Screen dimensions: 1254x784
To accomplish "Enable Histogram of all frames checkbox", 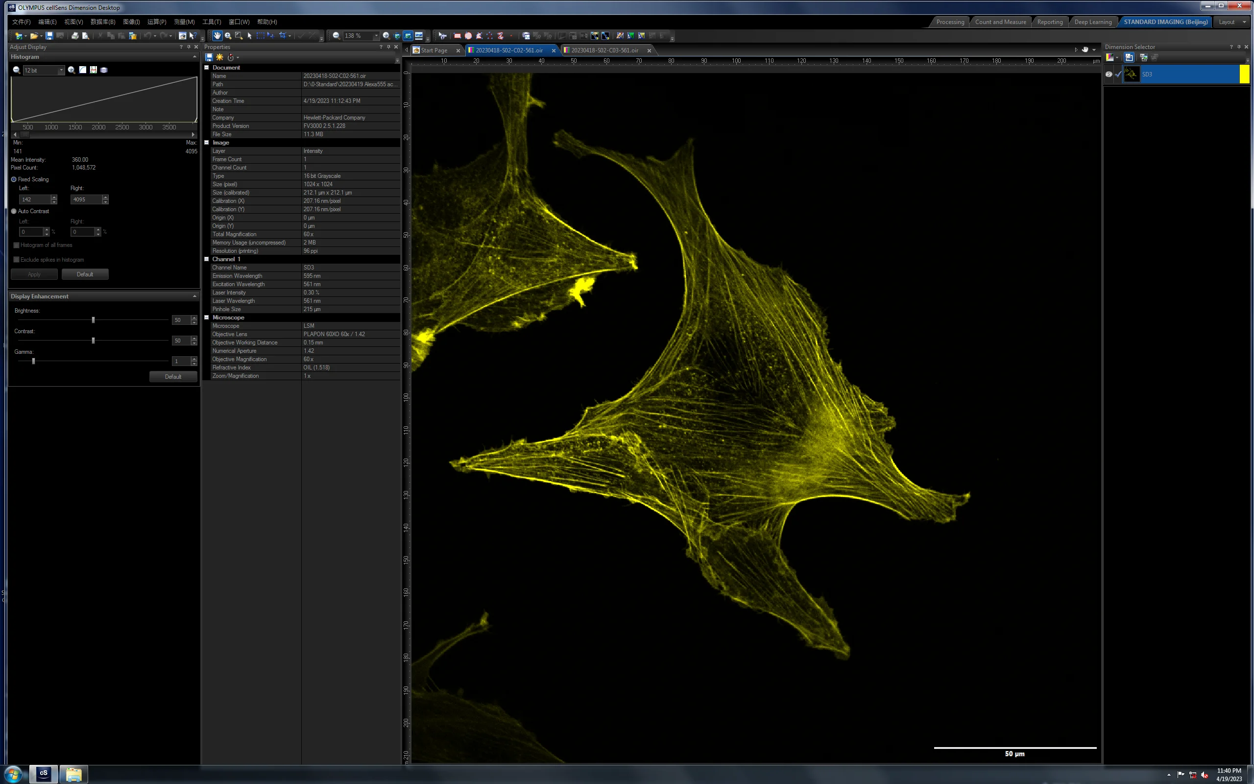I will [x=16, y=245].
